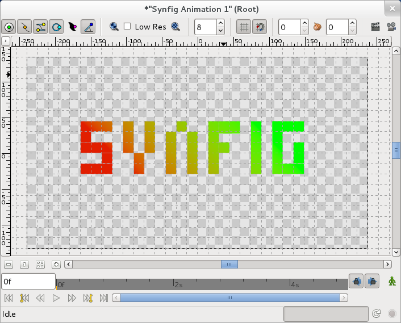The width and height of the screenshot is (401, 323).
Task: Toggle width handles display (black and magenta icon)
Action: click(72, 27)
